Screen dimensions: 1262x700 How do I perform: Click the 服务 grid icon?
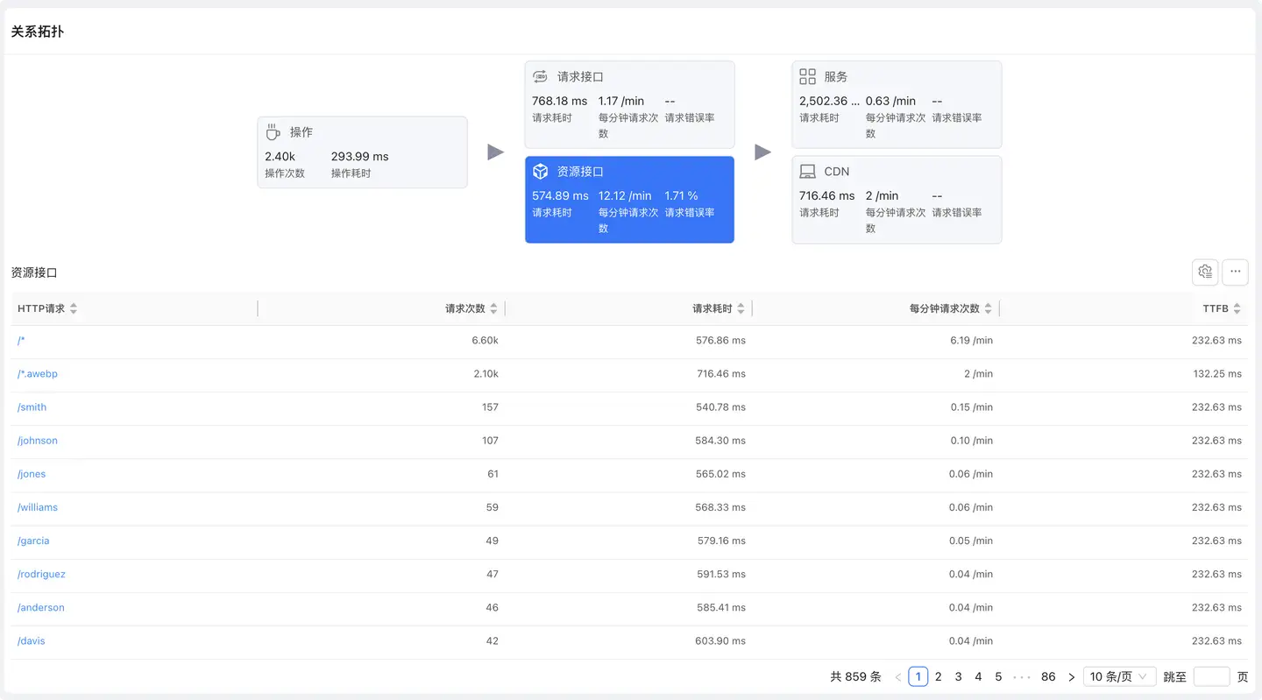(807, 77)
